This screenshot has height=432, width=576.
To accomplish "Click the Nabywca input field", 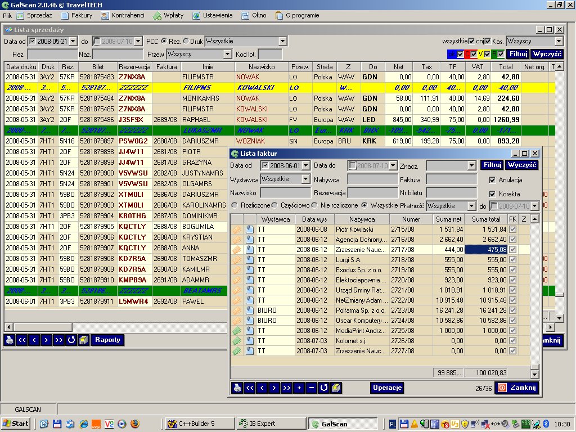I will pos(372,179).
